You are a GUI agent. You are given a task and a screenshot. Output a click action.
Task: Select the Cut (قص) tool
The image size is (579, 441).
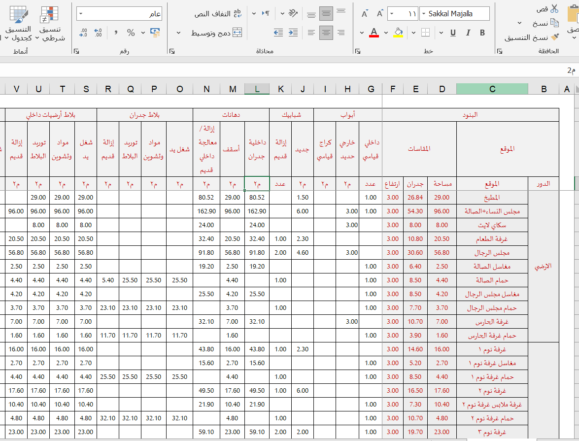(554, 9)
